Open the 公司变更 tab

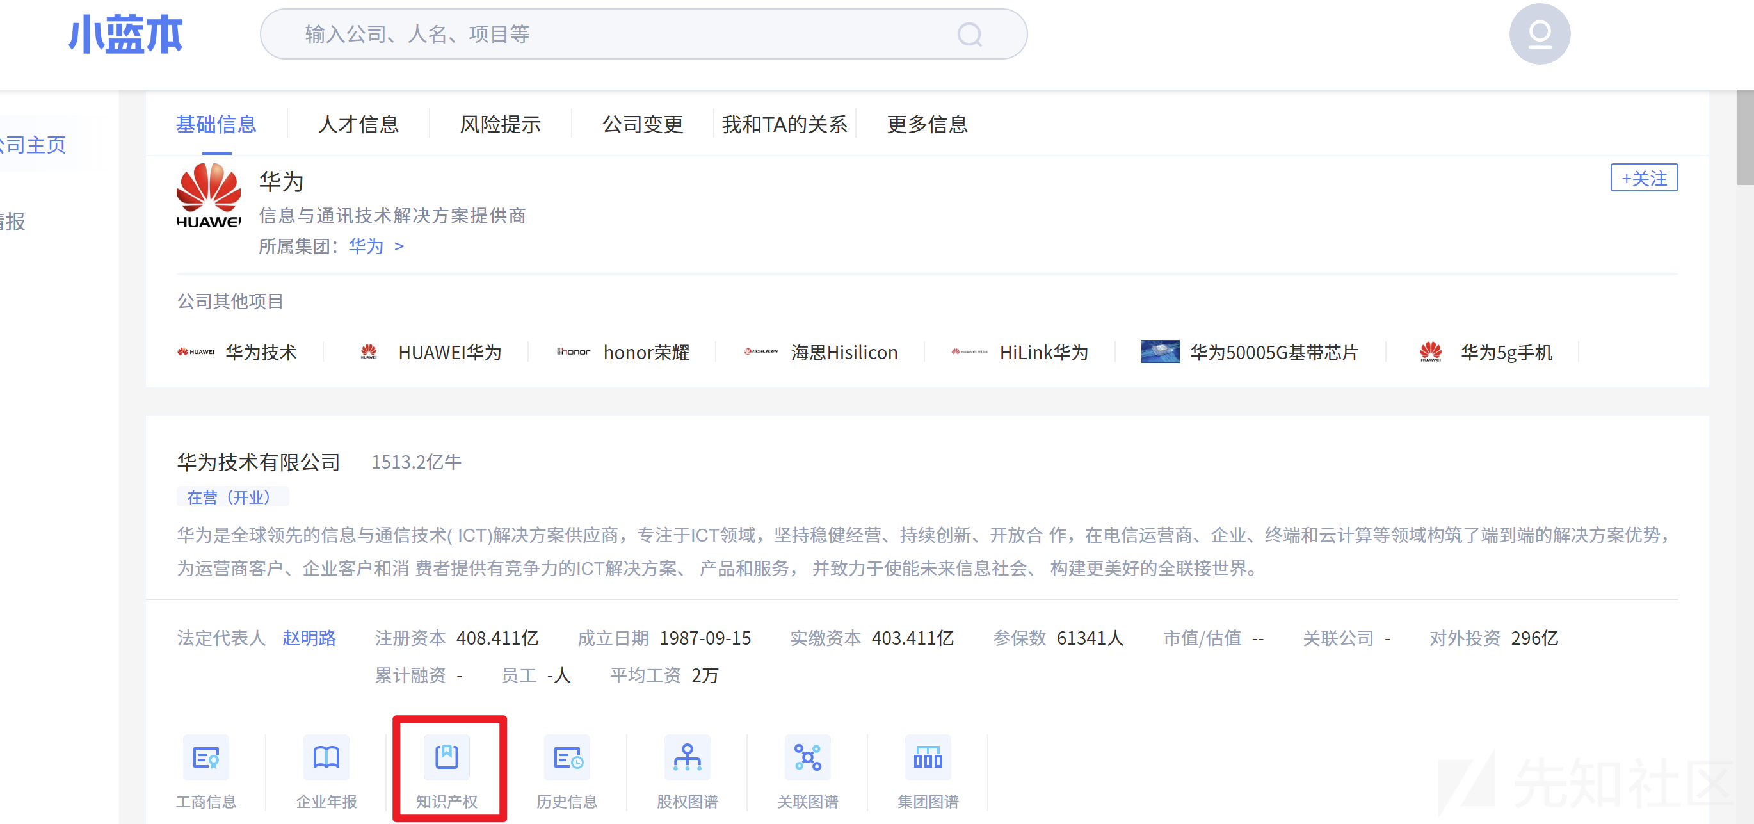[x=643, y=124]
